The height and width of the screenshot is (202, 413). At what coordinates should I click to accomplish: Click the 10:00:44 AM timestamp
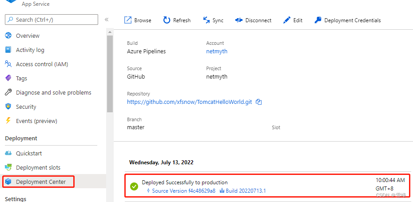tap(390, 180)
